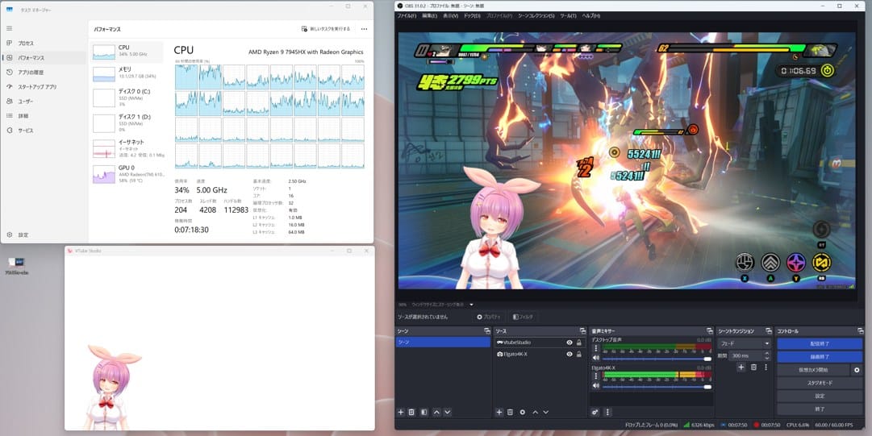The image size is (872, 436).
Task: Select the メモリ performance graph entry
Action: coord(127,73)
